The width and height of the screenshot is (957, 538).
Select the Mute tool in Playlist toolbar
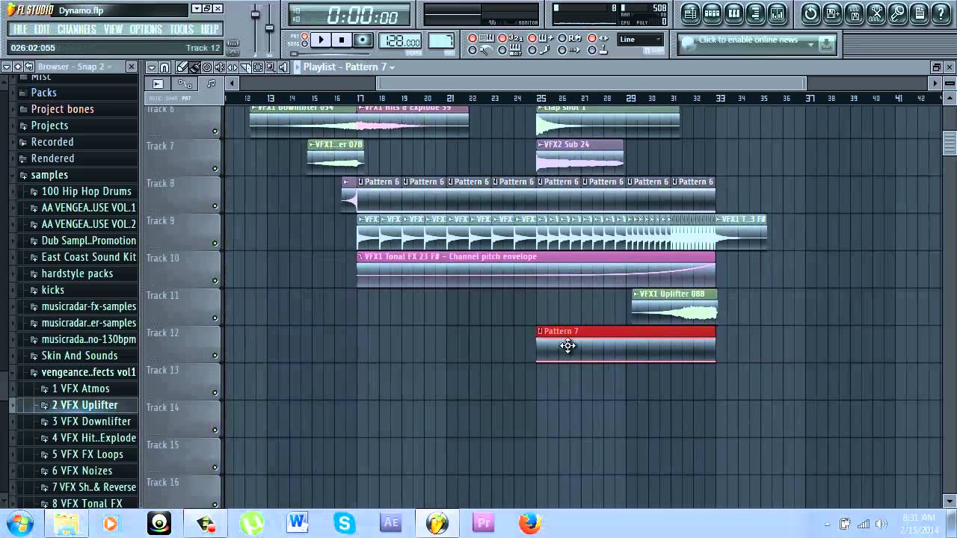pos(220,68)
